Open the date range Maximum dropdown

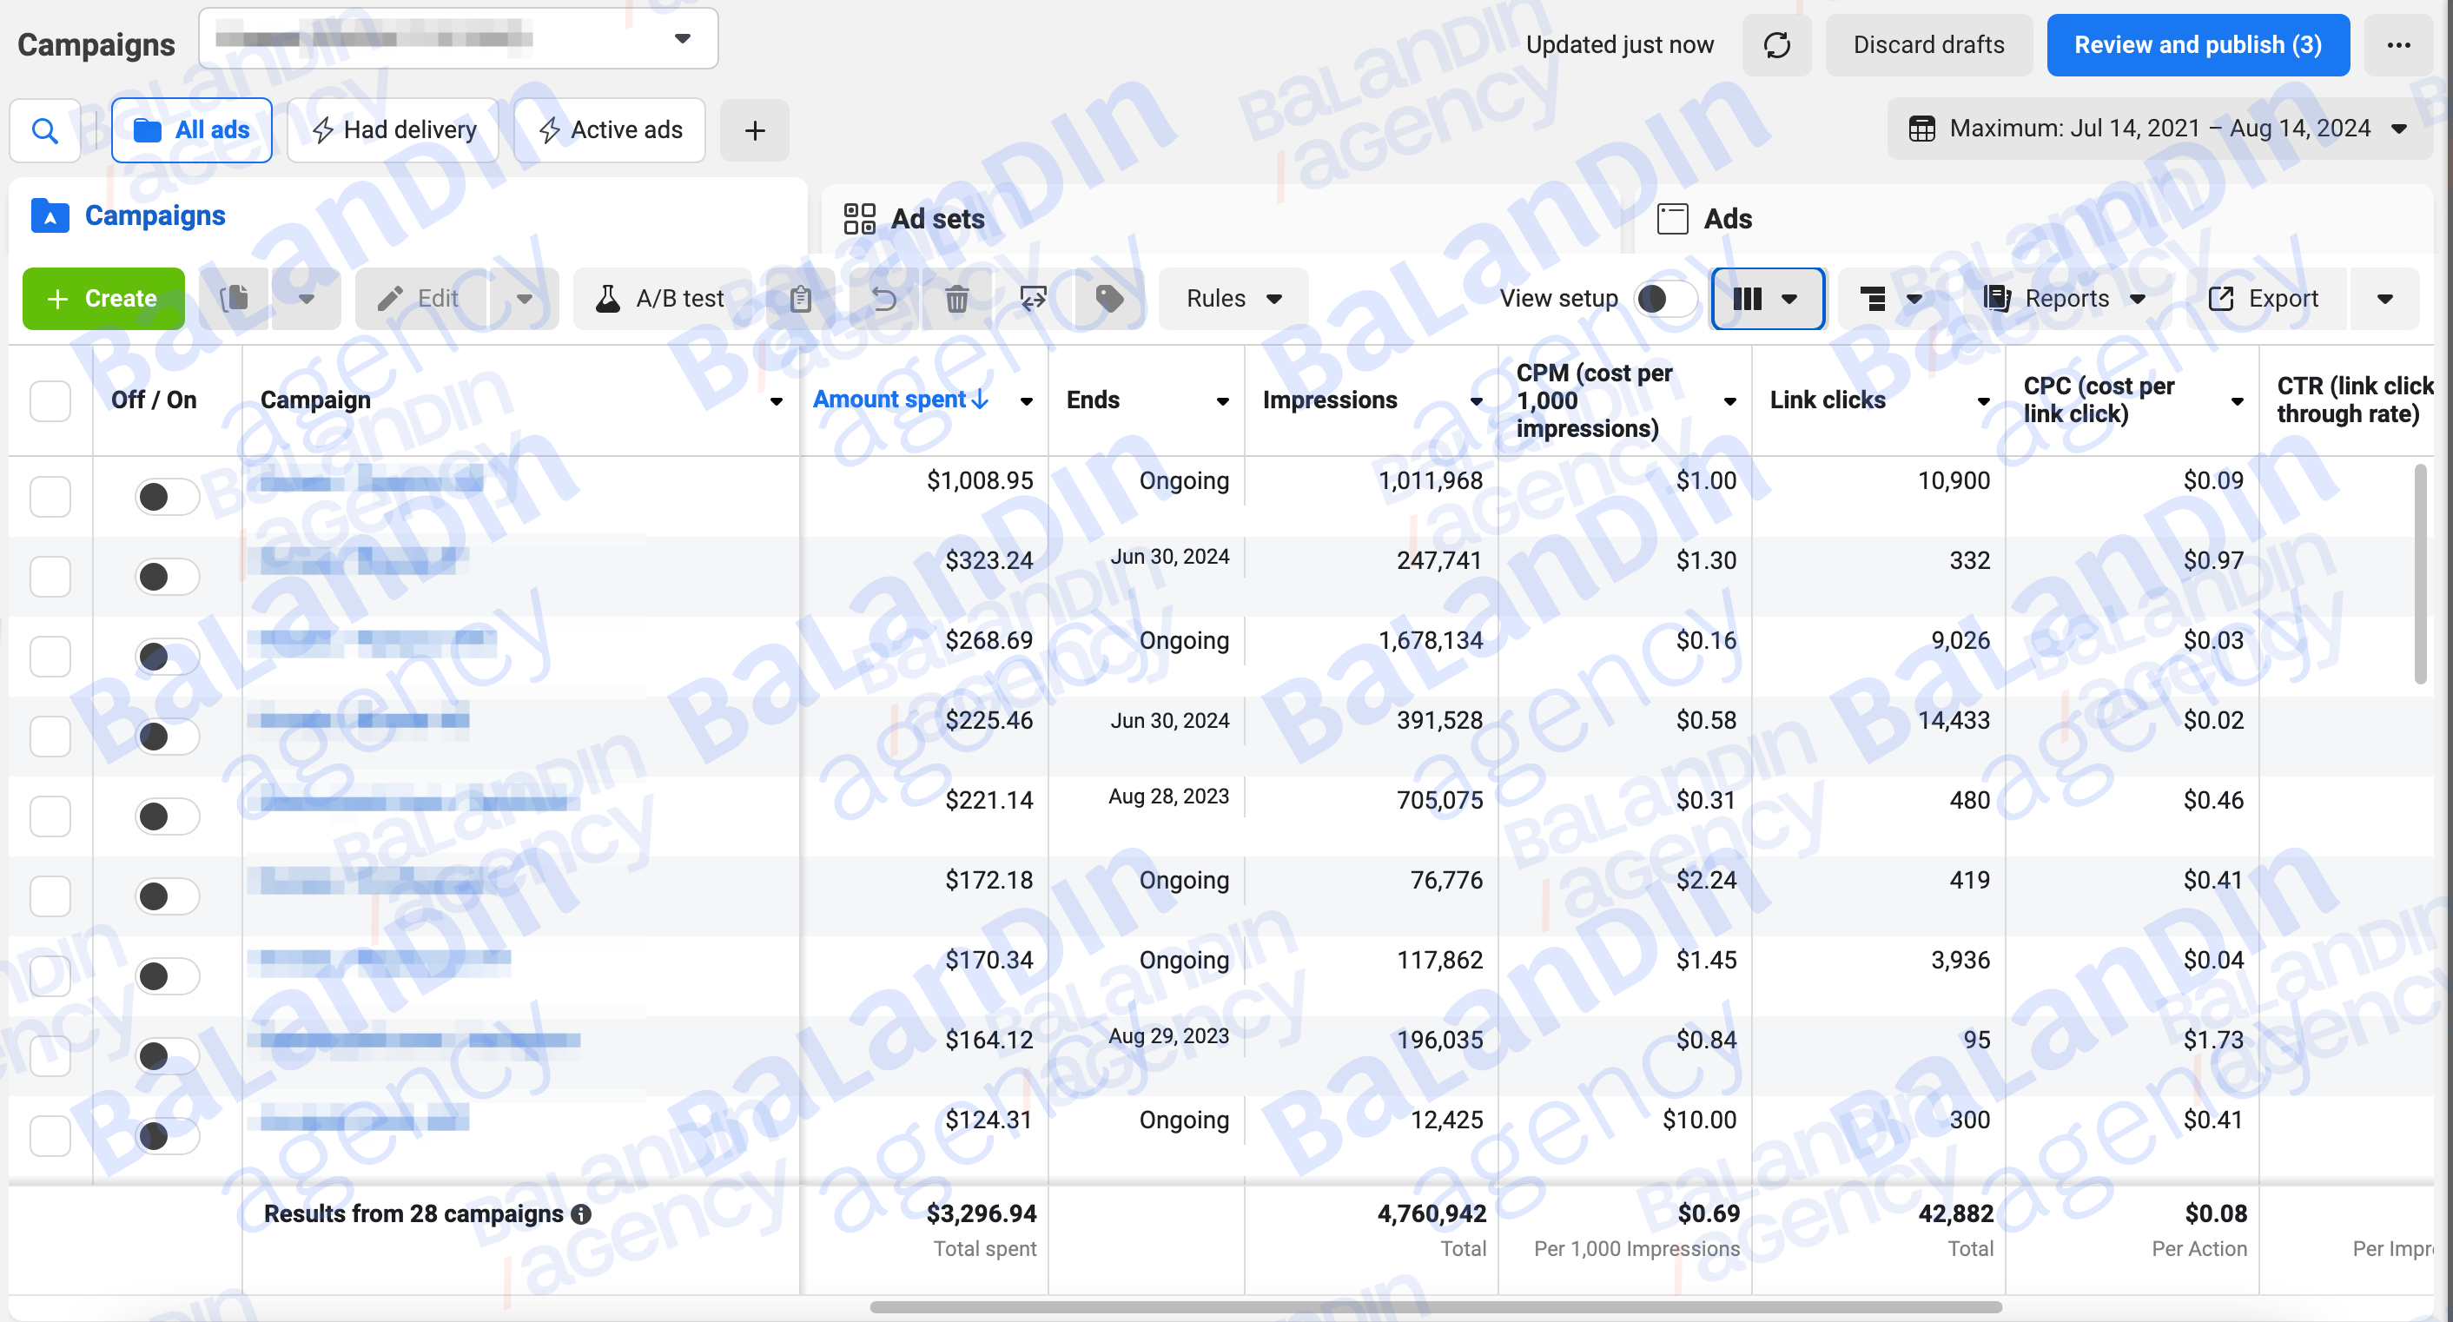point(2159,128)
